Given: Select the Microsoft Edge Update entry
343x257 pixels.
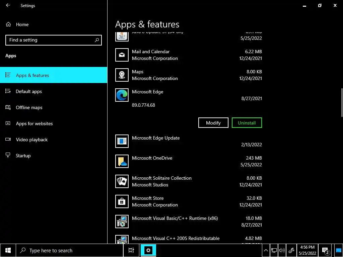Looking at the screenshot, I should (x=189, y=141).
